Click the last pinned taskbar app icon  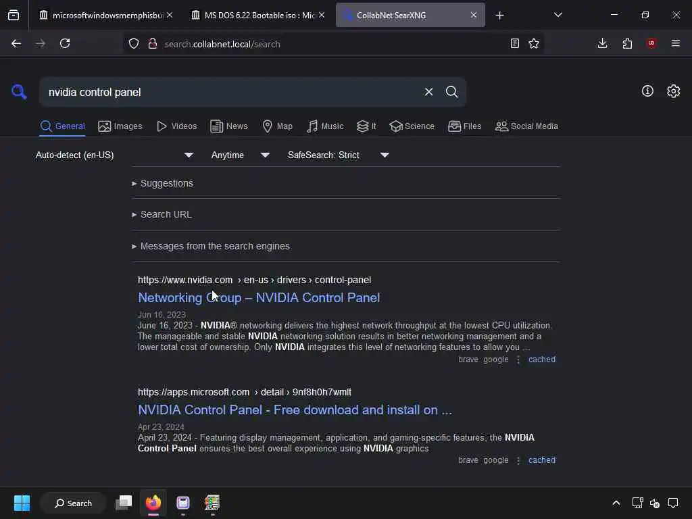(212, 503)
